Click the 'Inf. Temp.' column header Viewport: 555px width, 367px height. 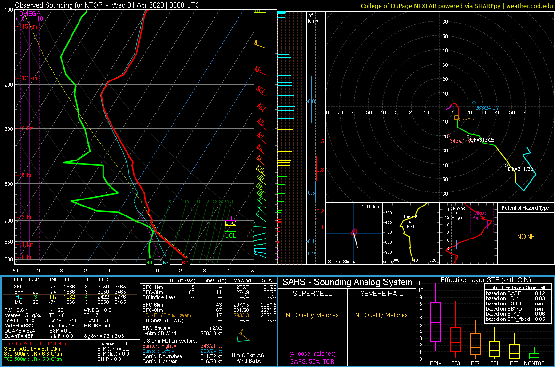[314, 18]
